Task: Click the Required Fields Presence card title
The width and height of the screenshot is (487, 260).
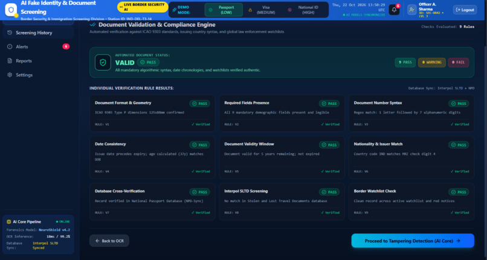Action: [x=247, y=103]
